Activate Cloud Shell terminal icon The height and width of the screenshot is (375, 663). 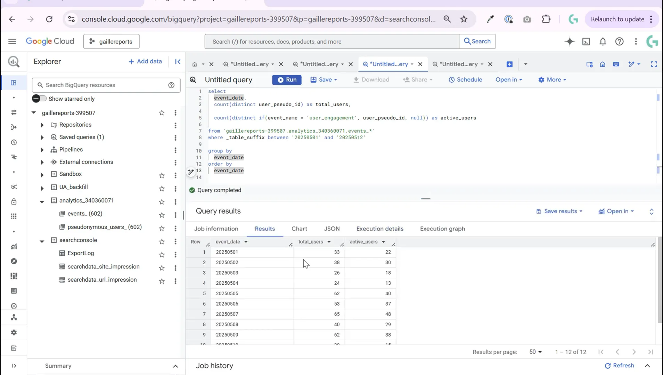[586, 41]
